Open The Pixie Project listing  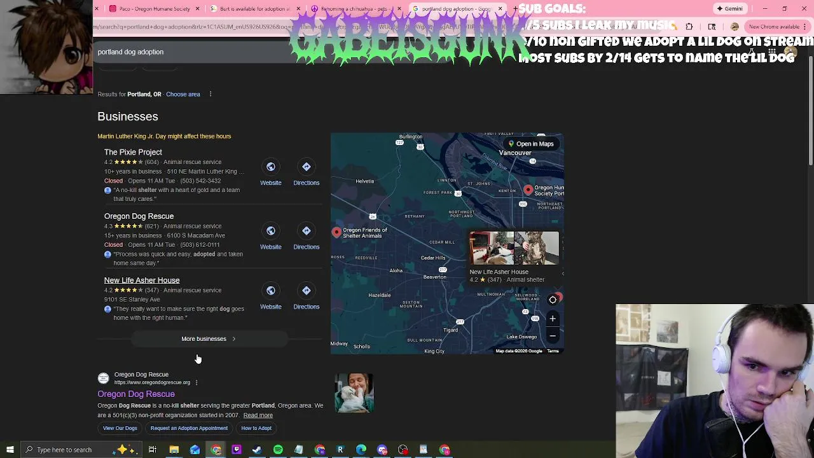133,152
